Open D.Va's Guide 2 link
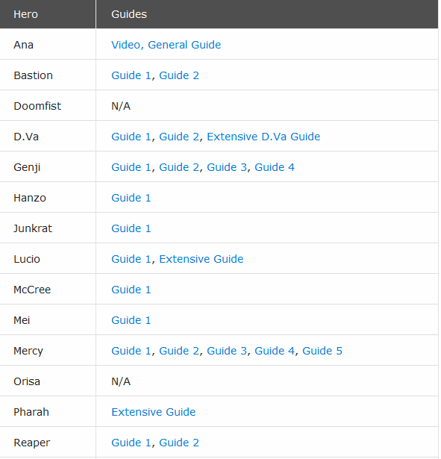The height and width of the screenshot is (459, 441). (179, 137)
